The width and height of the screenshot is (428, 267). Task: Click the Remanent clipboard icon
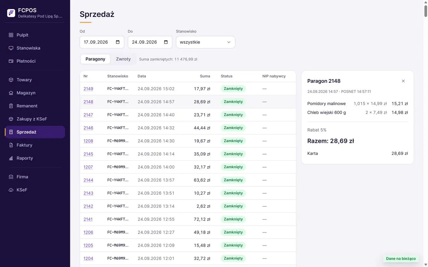(x=11, y=106)
